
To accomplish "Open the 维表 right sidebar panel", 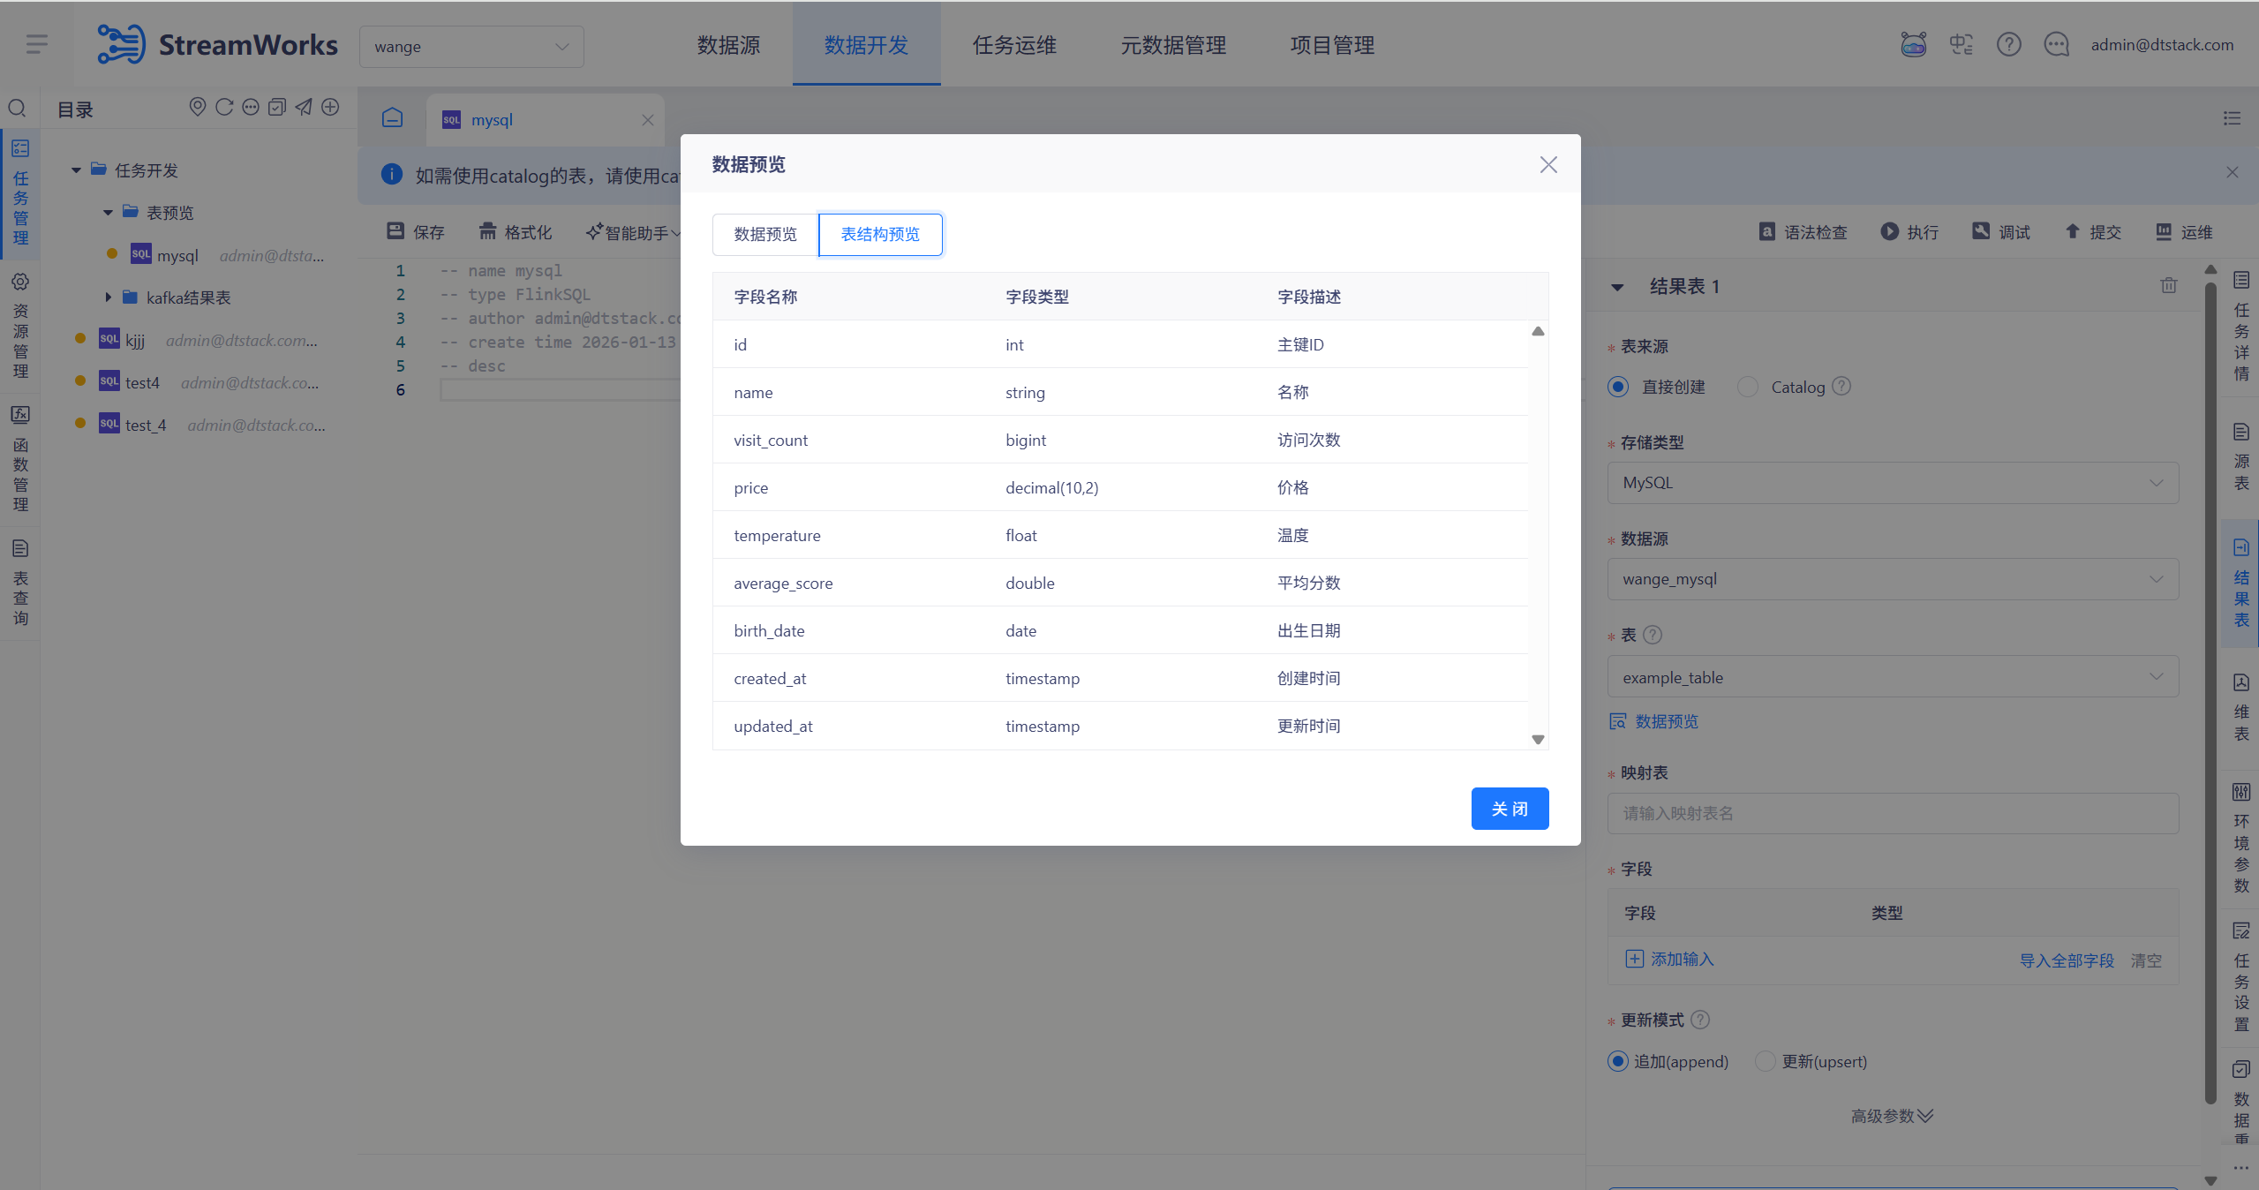I will pyautogui.click(x=2241, y=708).
